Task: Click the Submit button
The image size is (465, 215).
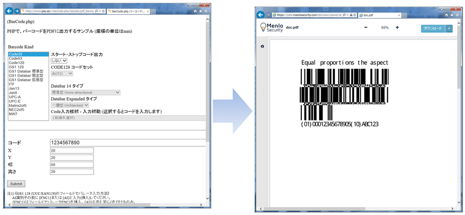Action: (x=16, y=184)
